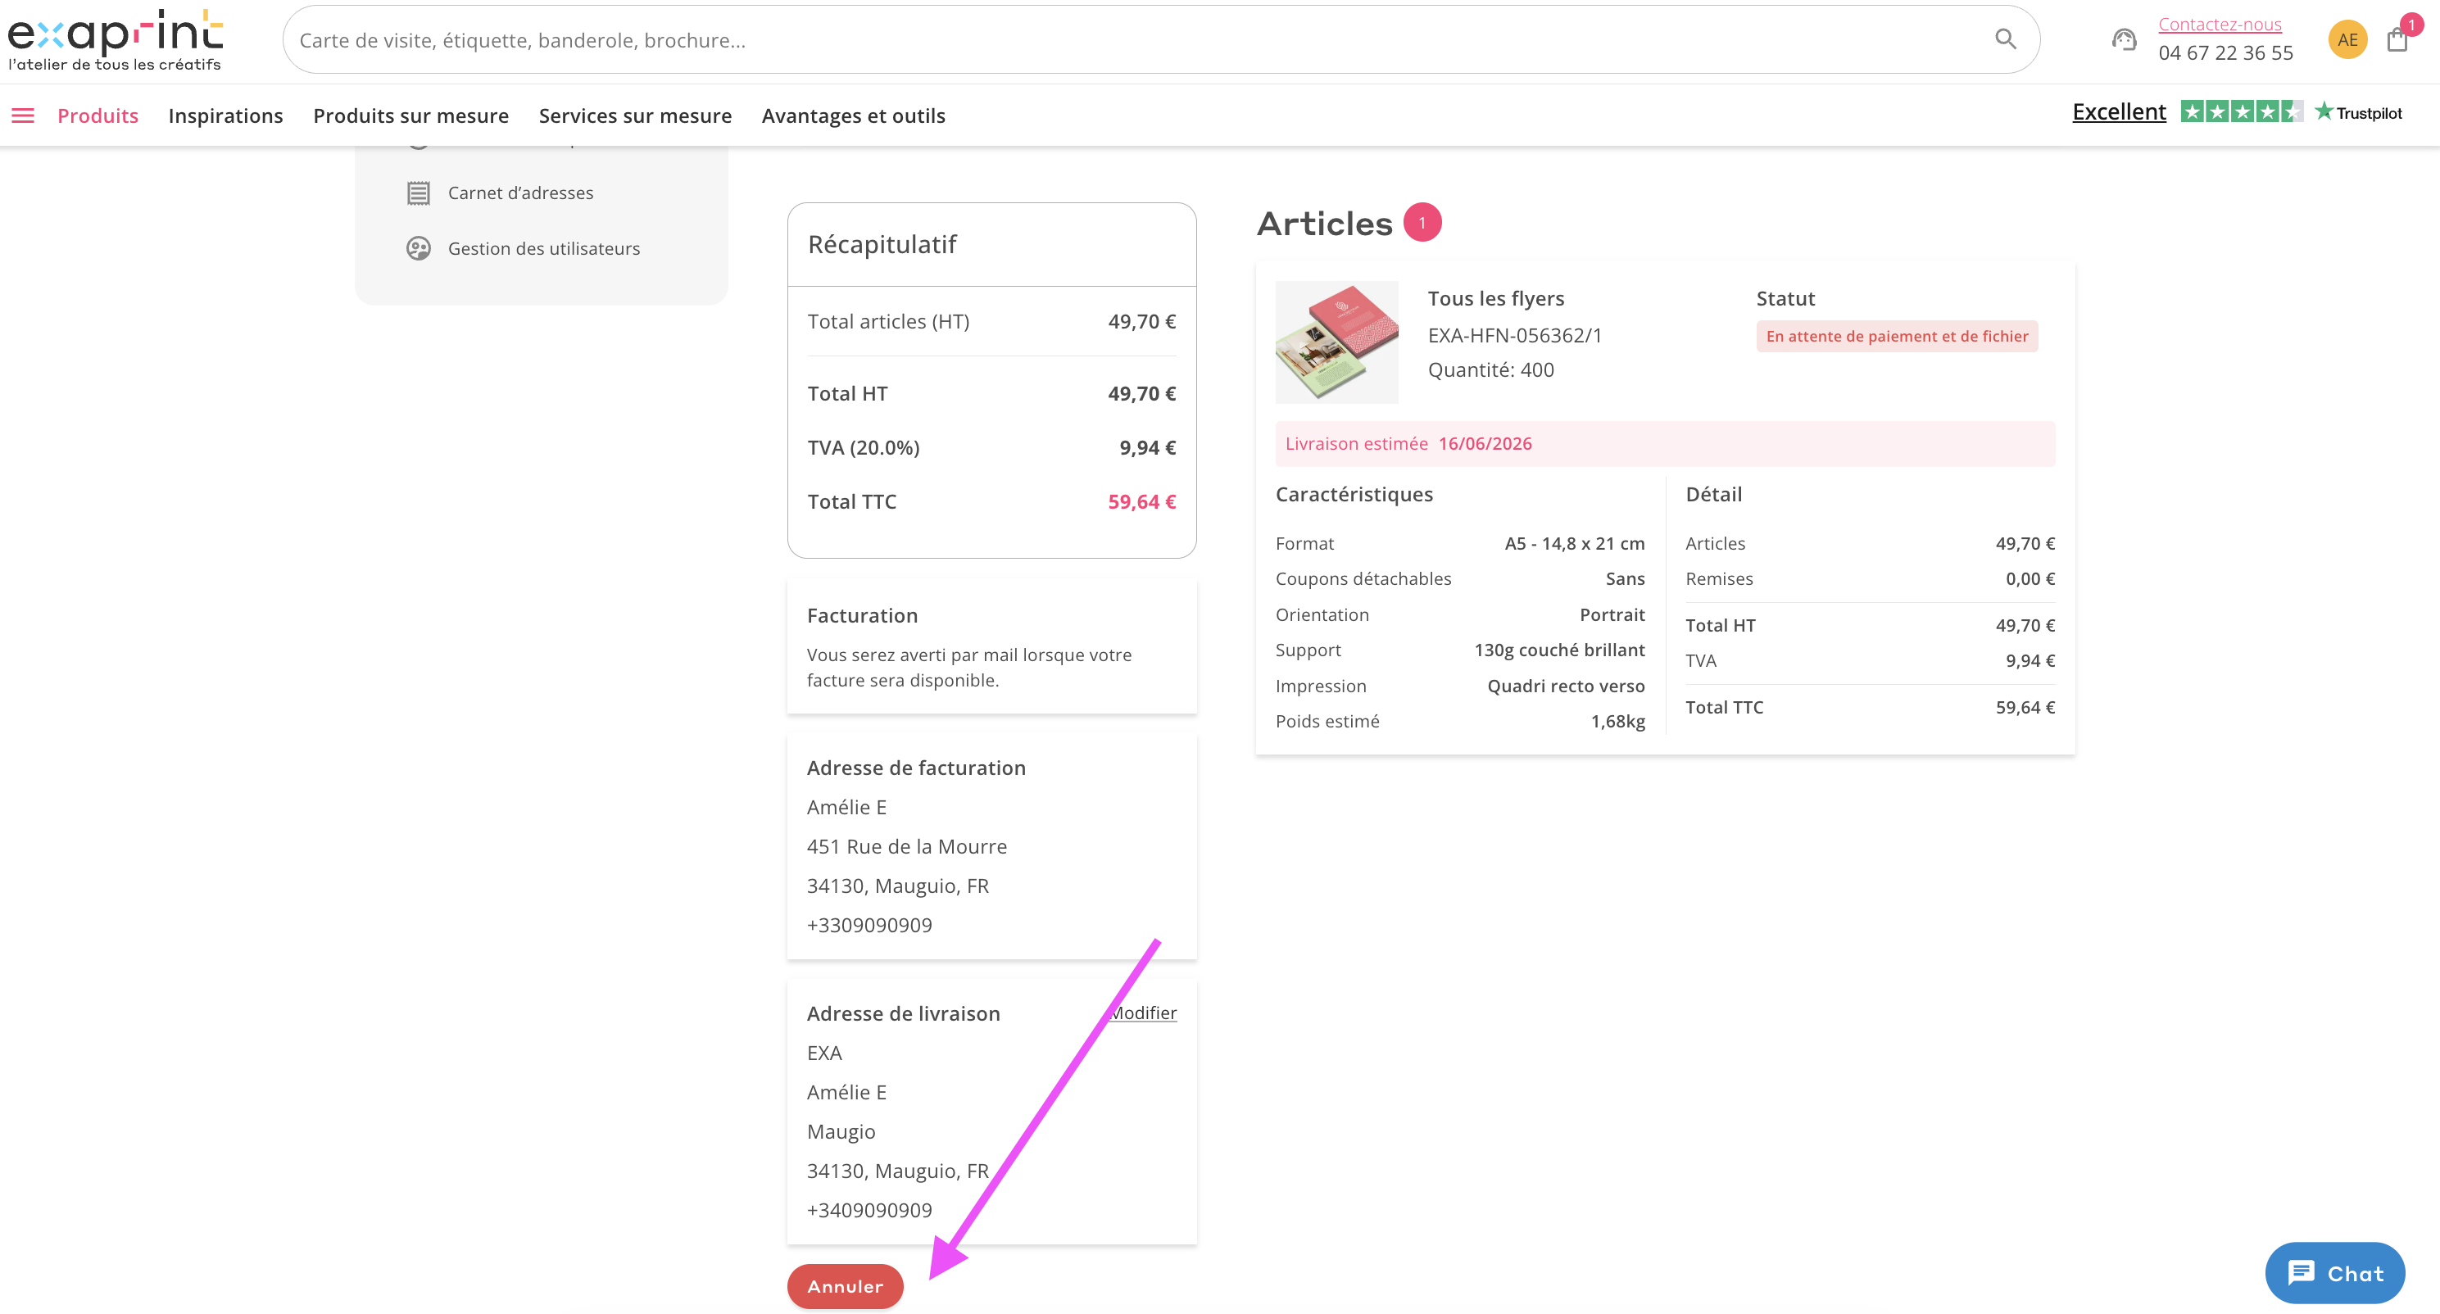This screenshot has height=1314, width=2440.
Task: Open the Produits menu
Action: click(98, 116)
